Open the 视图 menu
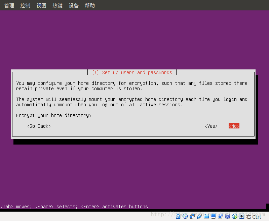The height and width of the screenshot is (221, 269). 41,5
